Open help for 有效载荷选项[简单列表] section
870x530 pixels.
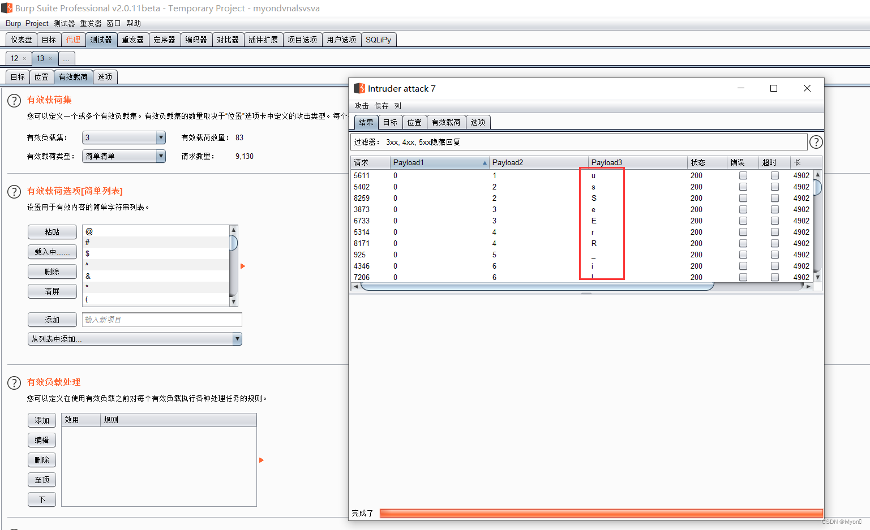point(14,192)
